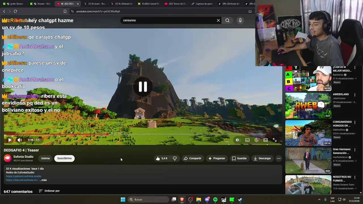This screenshot has height=204, width=363.
Task: Open Spotify from the taskbar
Action: (215, 199)
